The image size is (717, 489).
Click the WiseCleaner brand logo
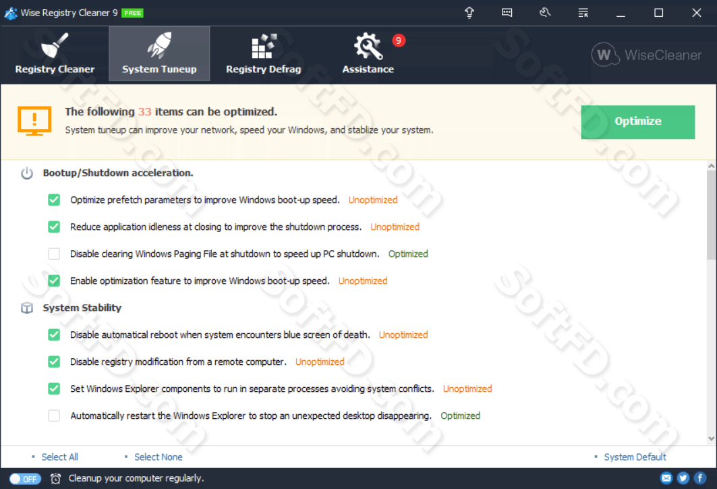(646, 55)
